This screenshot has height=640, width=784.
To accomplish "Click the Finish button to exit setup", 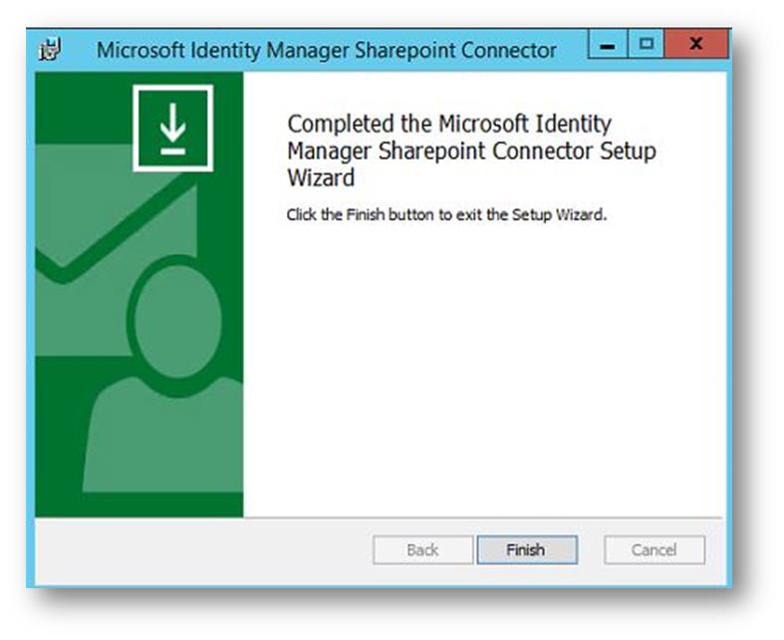I will click(527, 549).
